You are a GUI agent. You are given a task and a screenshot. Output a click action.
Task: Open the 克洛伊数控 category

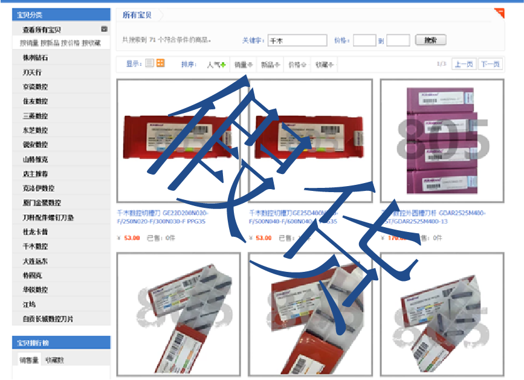click(39, 188)
